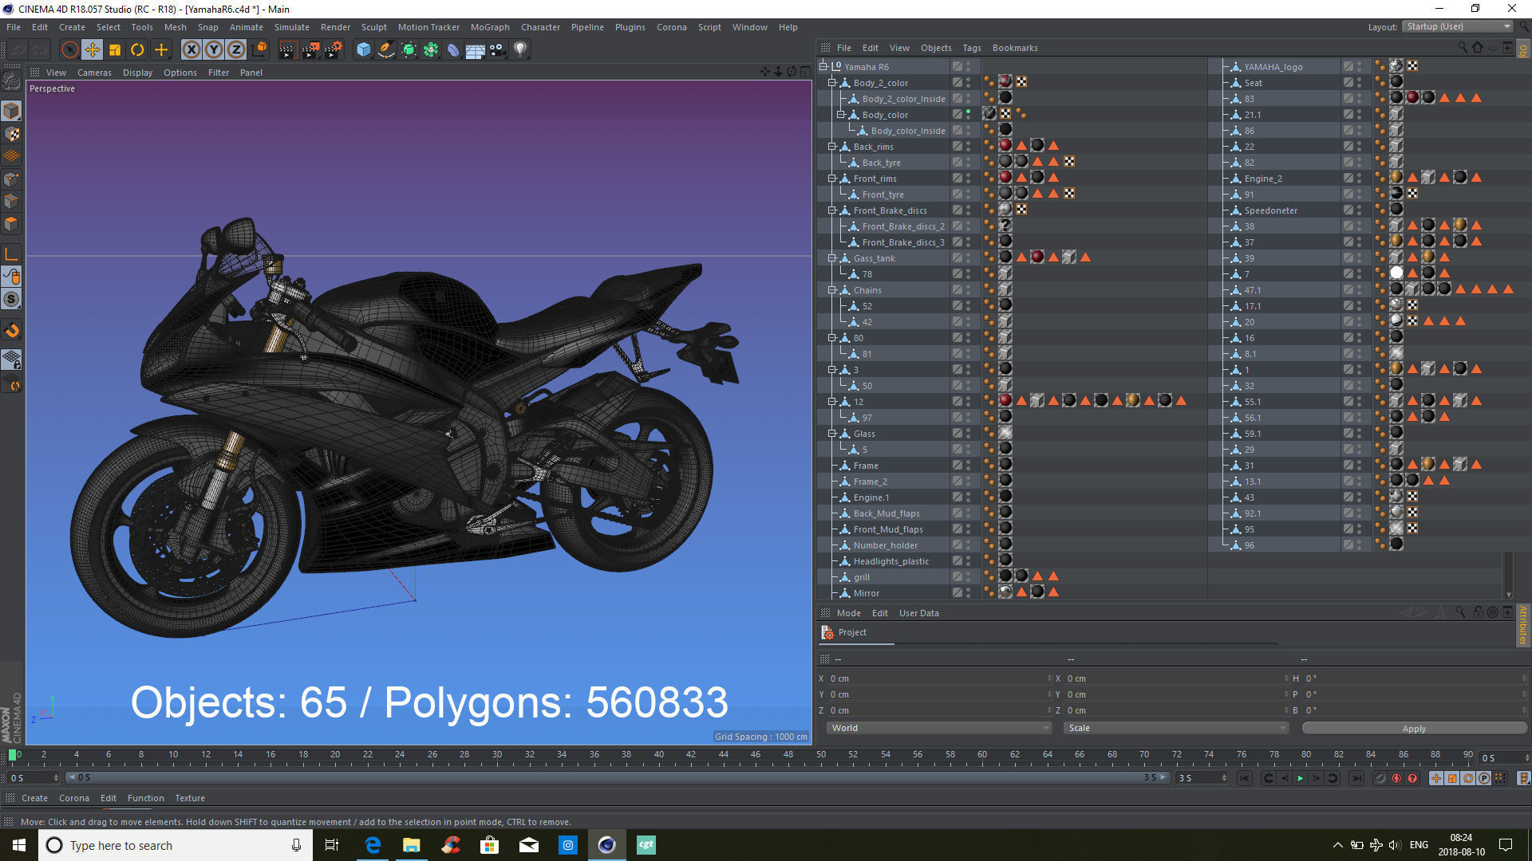Image resolution: width=1532 pixels, height=861 pixels.
Task: Activate the Scale tool in top toolbar
Action: (115, 49)
